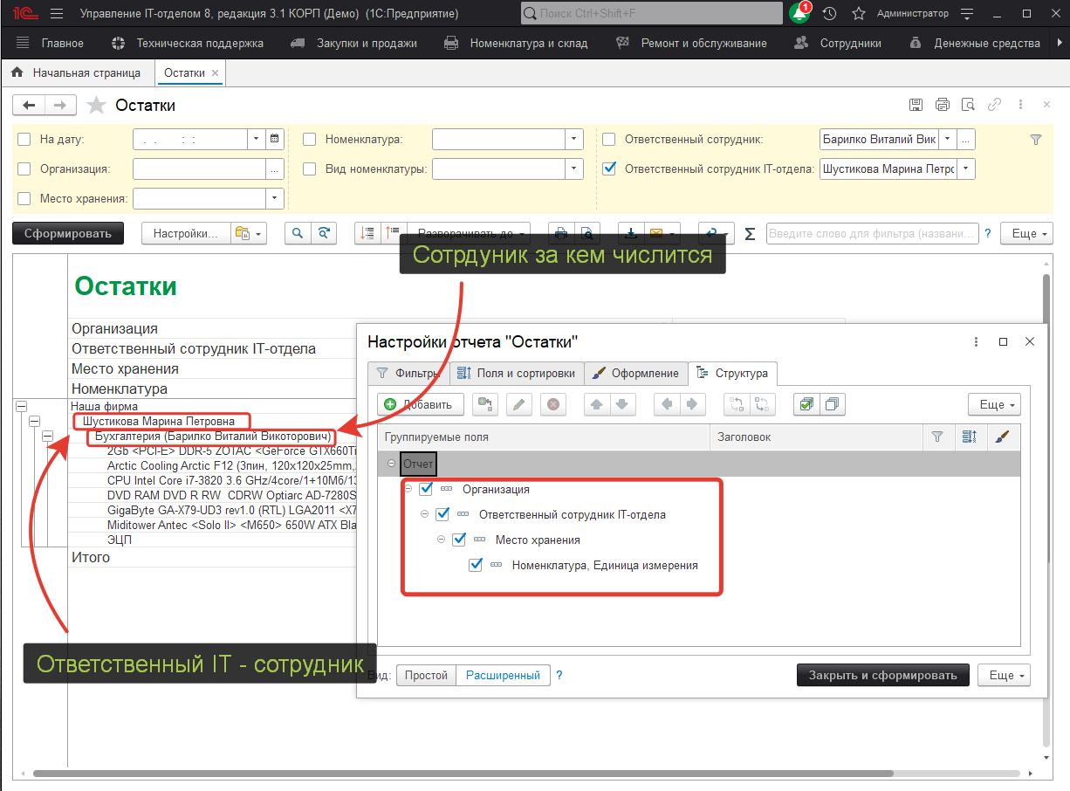Click the report filter word input field

coord(871,234)
